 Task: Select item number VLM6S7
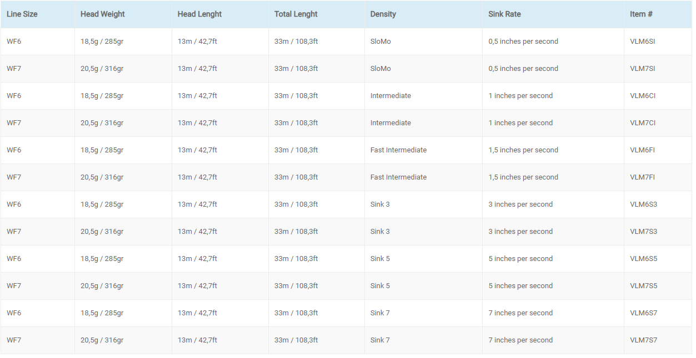click(644, 313)
